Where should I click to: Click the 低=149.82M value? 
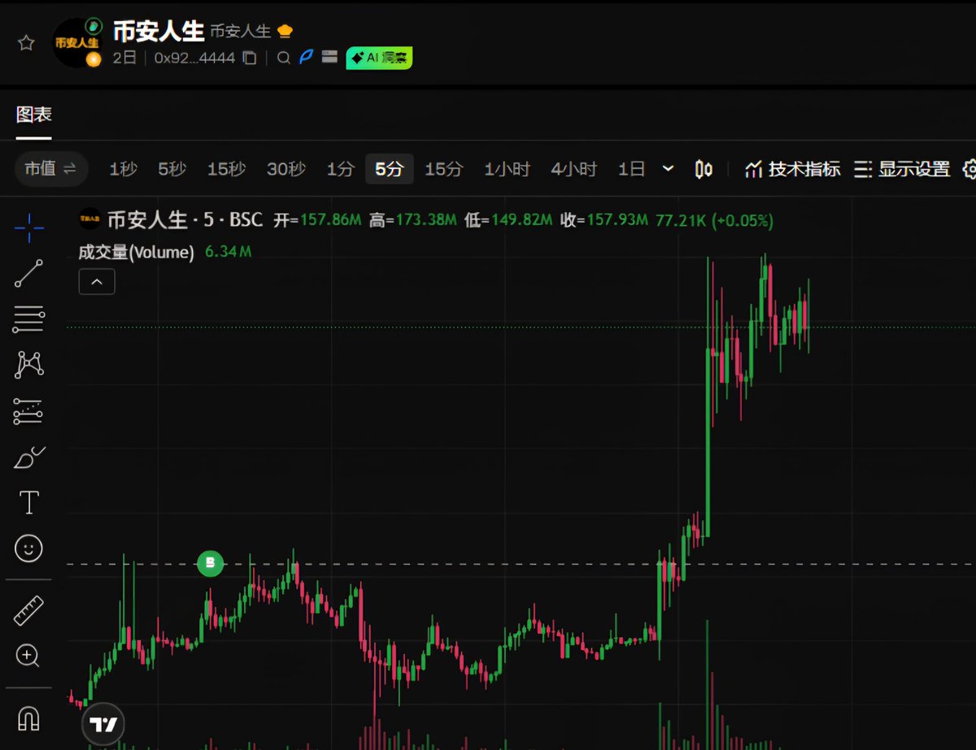click(x=509, y=220)
